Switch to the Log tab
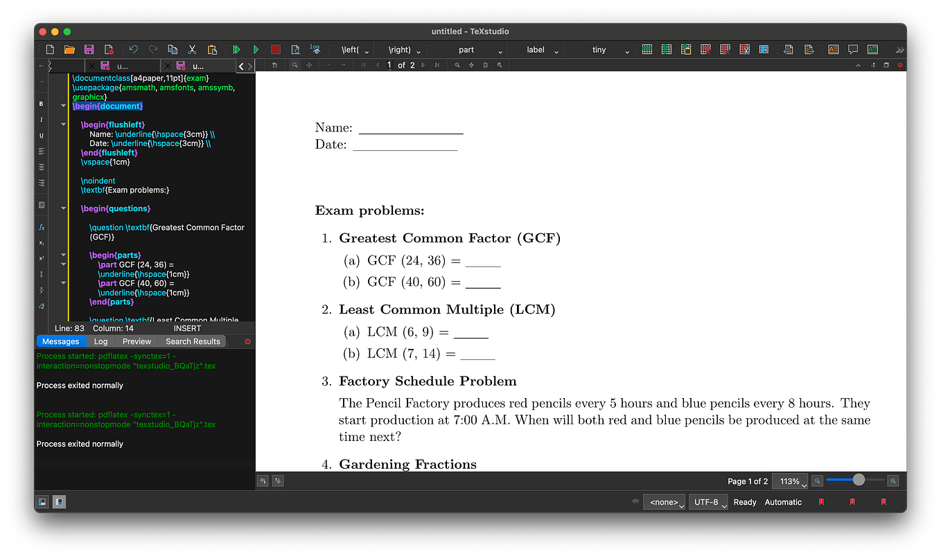Viewport: 941px width, 558px height. click(x=101, y=341)
